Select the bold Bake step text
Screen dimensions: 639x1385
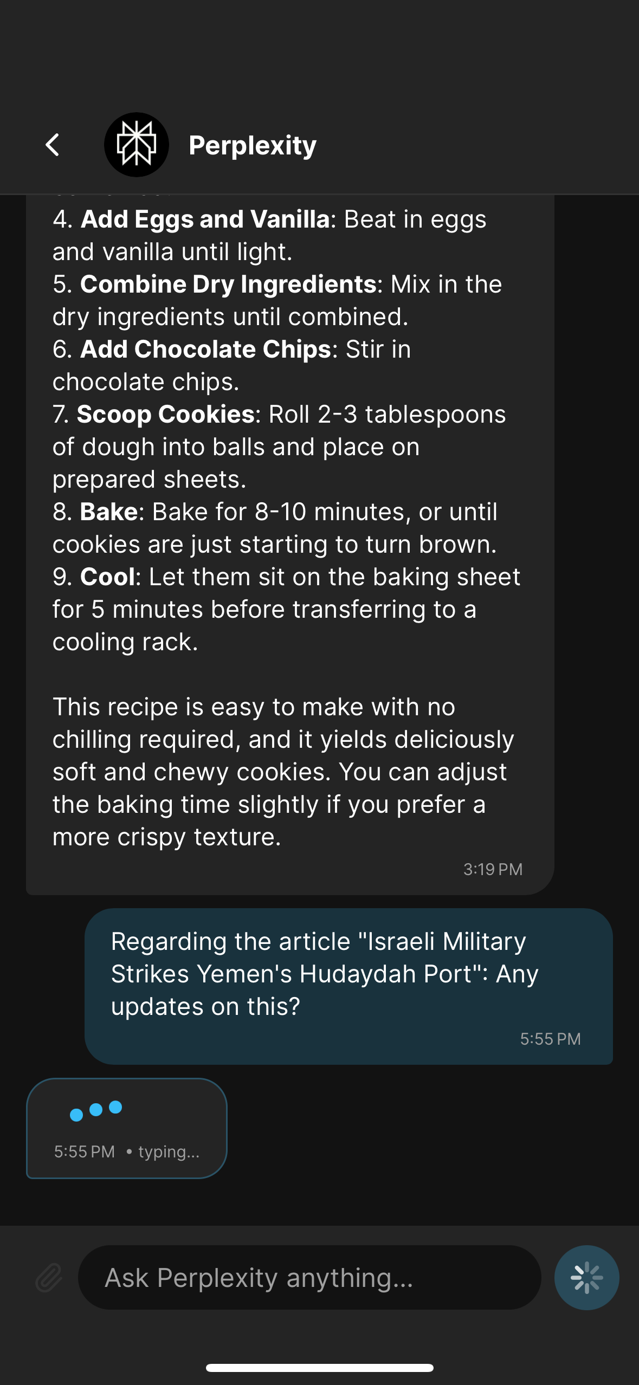tap(109, 512)
